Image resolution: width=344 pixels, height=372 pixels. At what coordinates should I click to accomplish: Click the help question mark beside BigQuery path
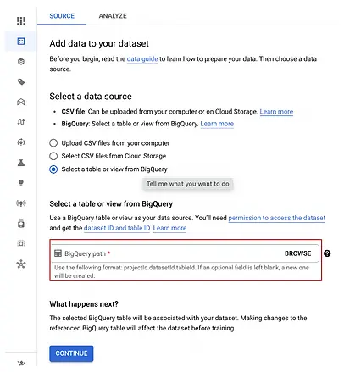click(x=327, y=253)
